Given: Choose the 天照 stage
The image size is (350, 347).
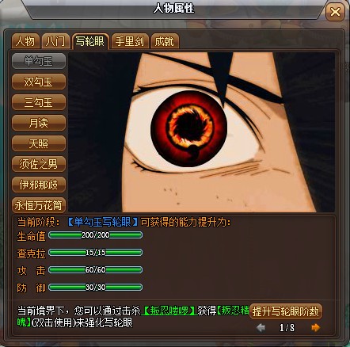Looking at the screenshot, I should pos(39,143).
